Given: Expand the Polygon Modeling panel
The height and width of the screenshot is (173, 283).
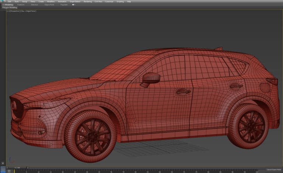Looking at the screenshot, I should pos(10,8).
